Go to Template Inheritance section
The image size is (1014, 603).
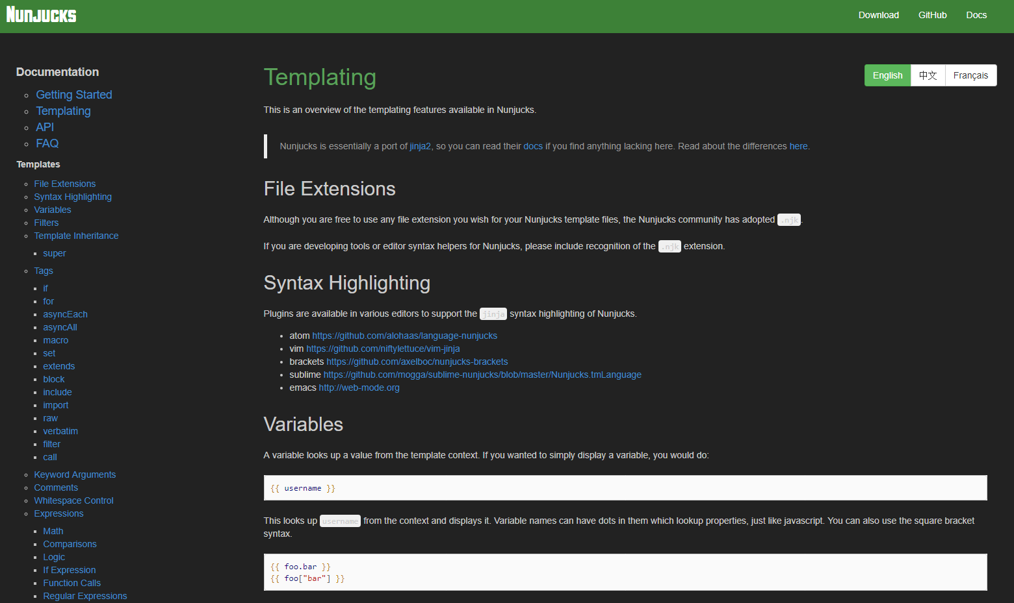76,236
